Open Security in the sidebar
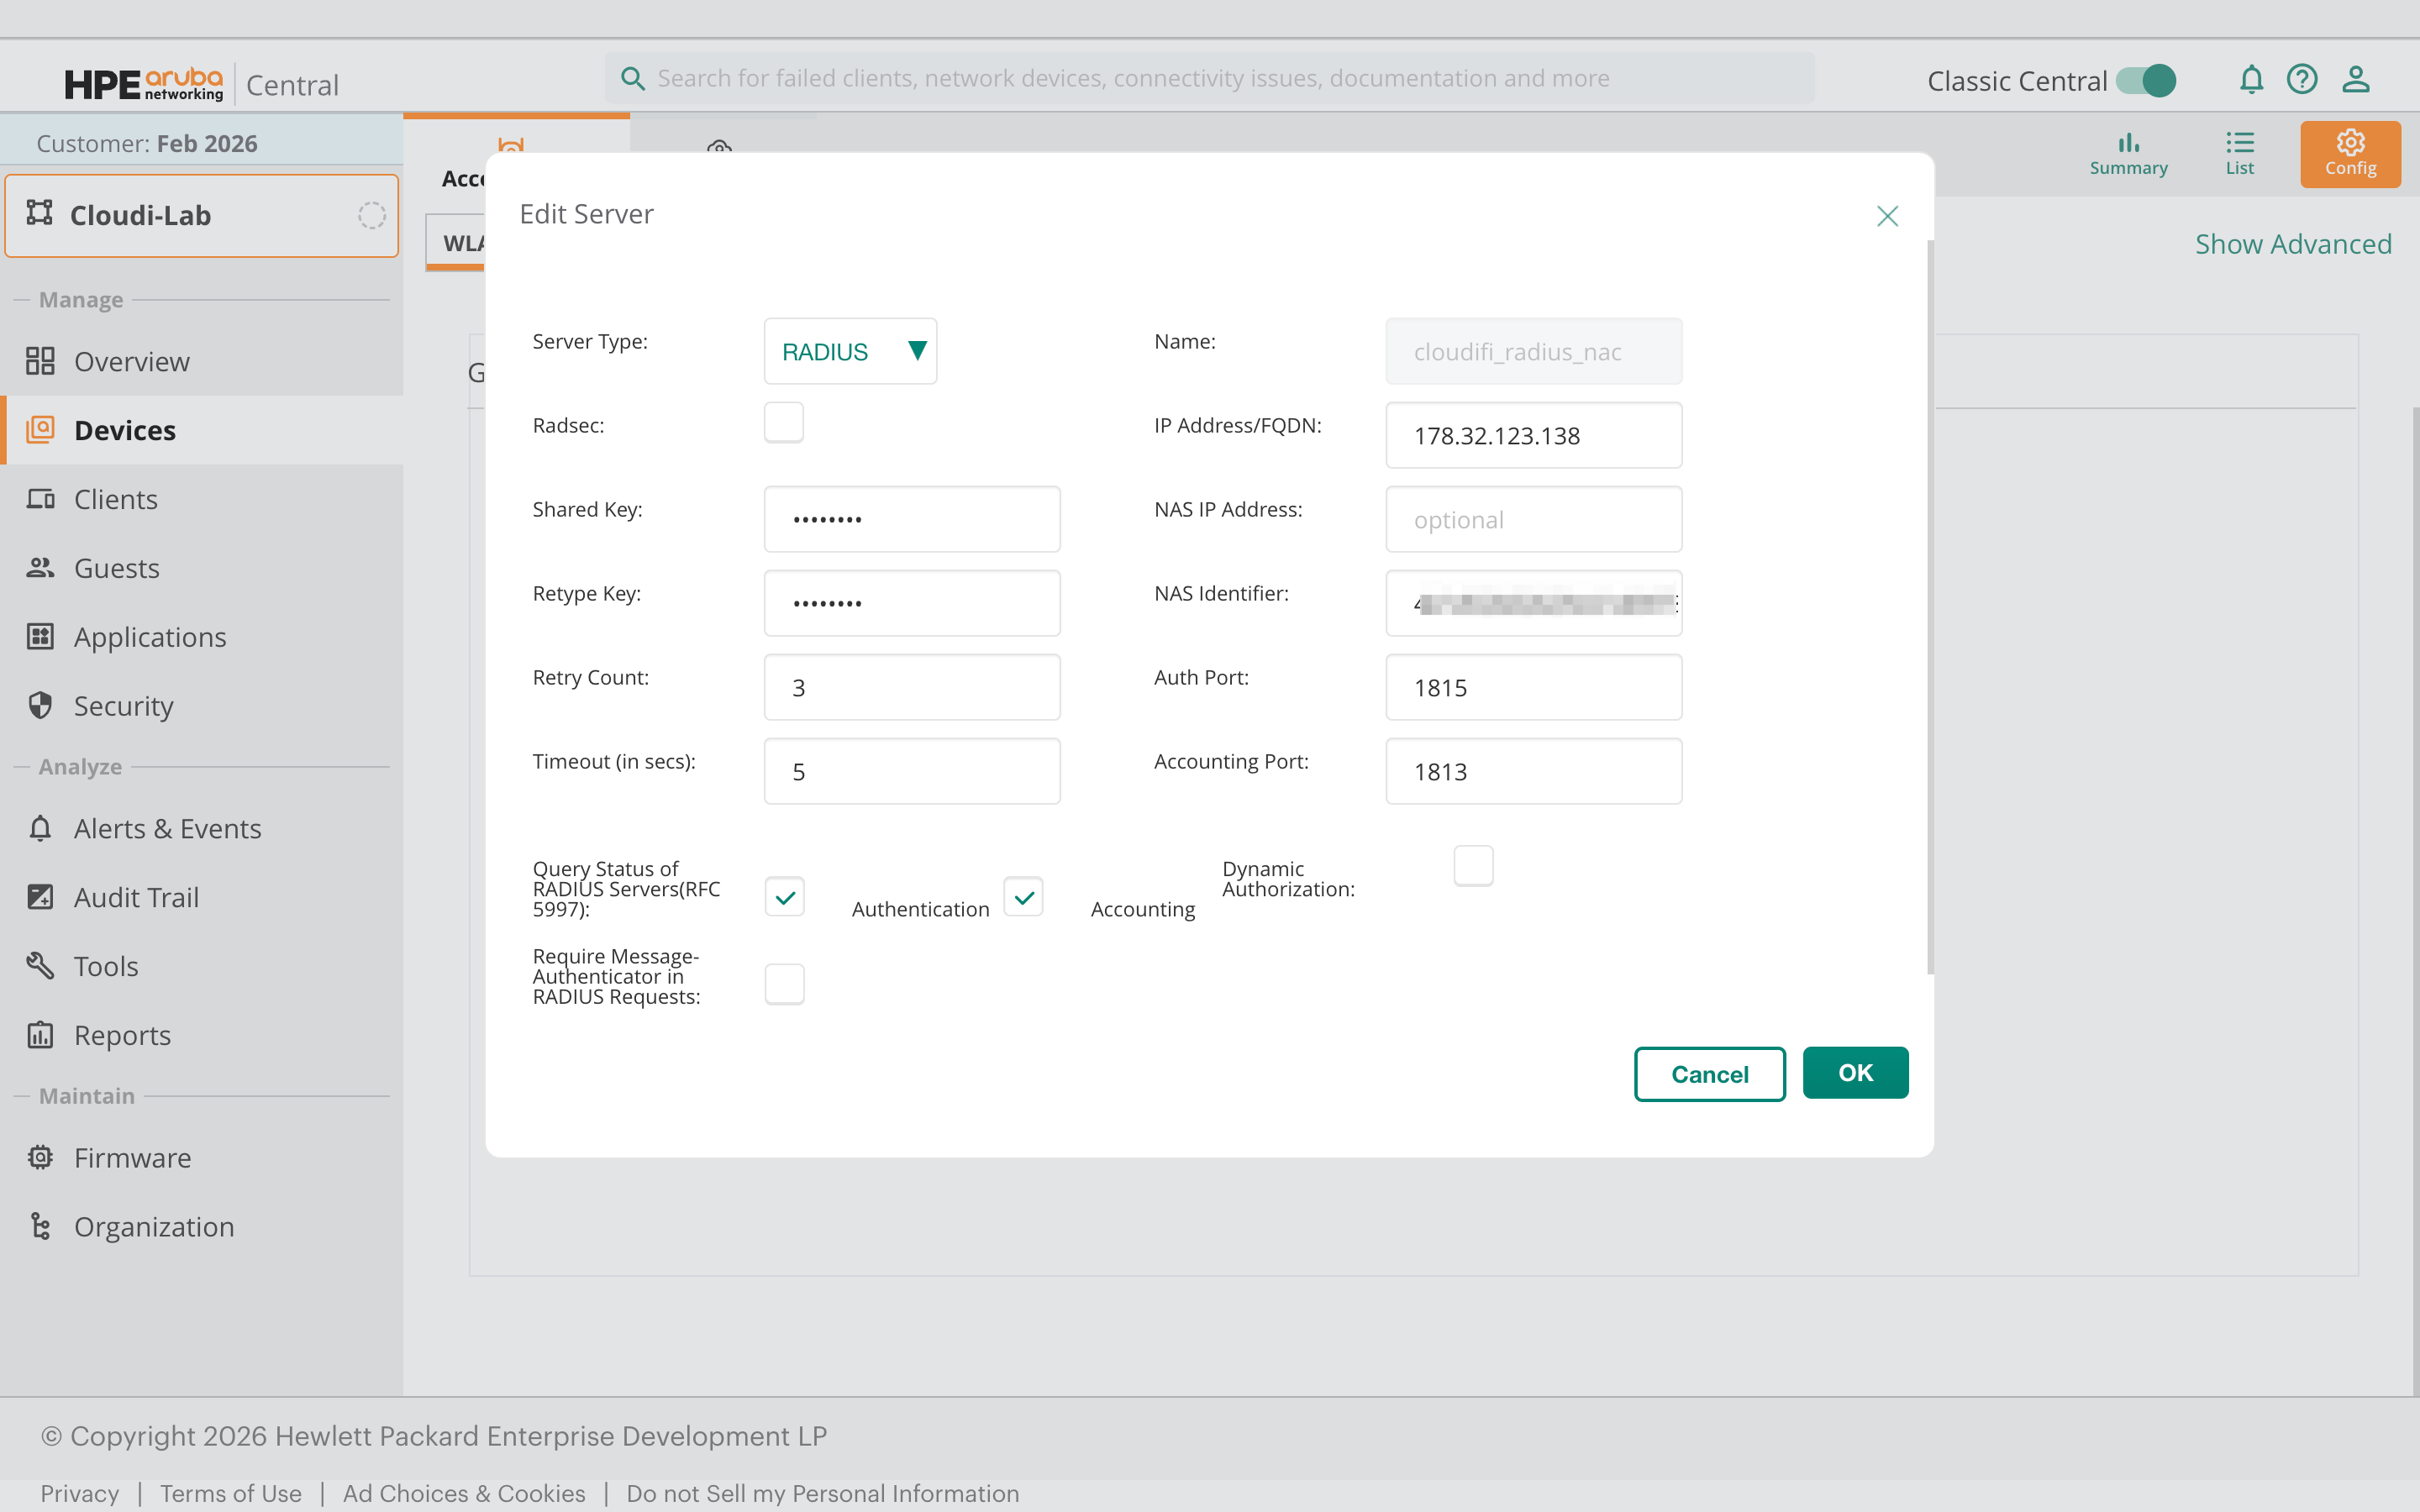This screenshot has width=2420, height=1512. point(122,706)
